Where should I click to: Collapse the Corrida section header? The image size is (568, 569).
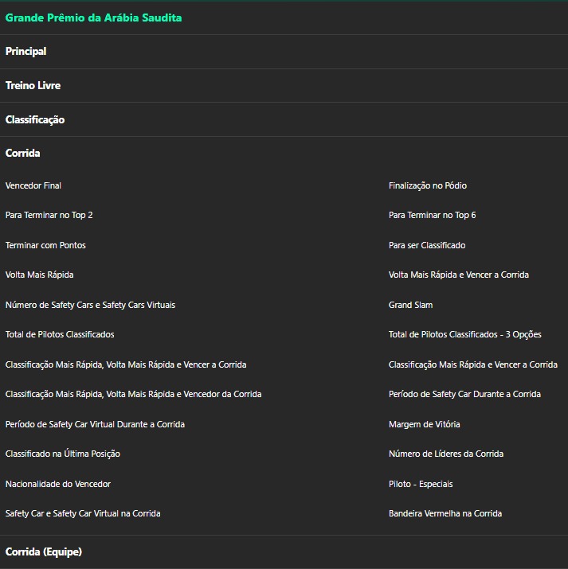(x=23, y=154)
